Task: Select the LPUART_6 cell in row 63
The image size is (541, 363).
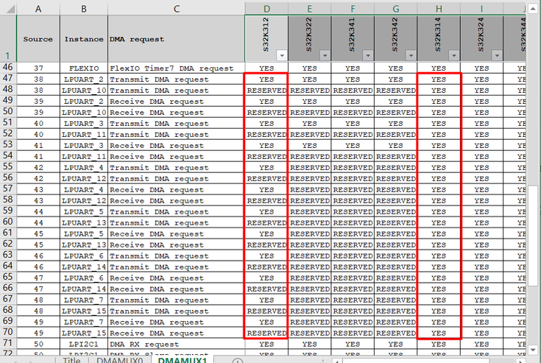Action: (84, 255)
